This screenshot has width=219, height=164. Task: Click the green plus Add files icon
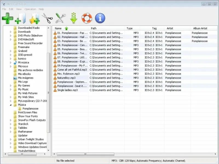click(x=8, y=18)
